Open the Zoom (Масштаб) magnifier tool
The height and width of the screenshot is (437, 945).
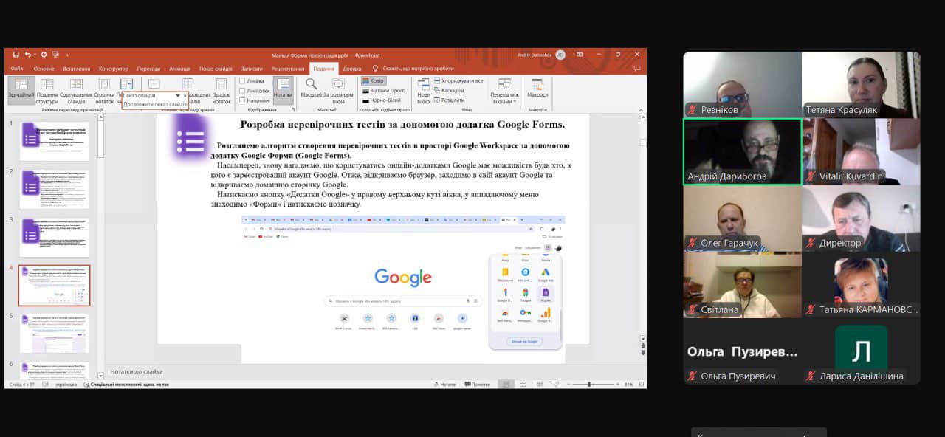pos(311,89)
